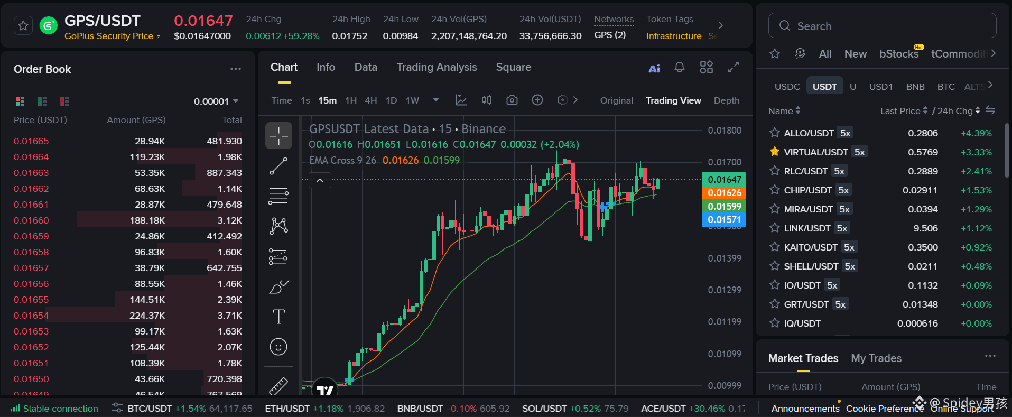Switch to Depth chart view

pyautogui.click(x=727, y=100)
